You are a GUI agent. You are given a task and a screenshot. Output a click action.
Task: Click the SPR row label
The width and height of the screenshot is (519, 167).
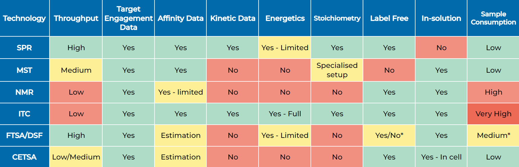pos(24,48)
